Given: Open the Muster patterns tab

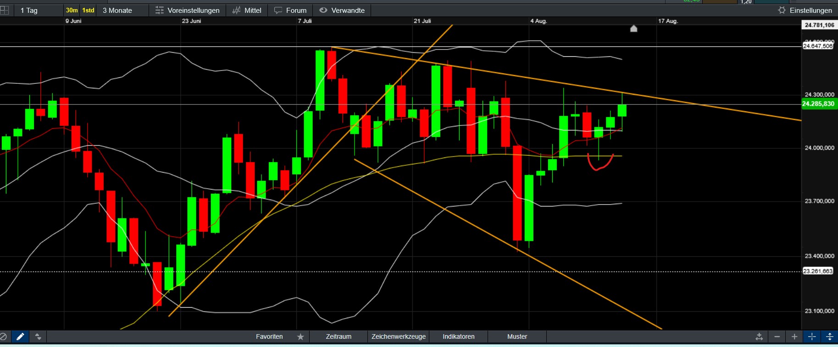Looking at the screenshot, I should [517, 336].
